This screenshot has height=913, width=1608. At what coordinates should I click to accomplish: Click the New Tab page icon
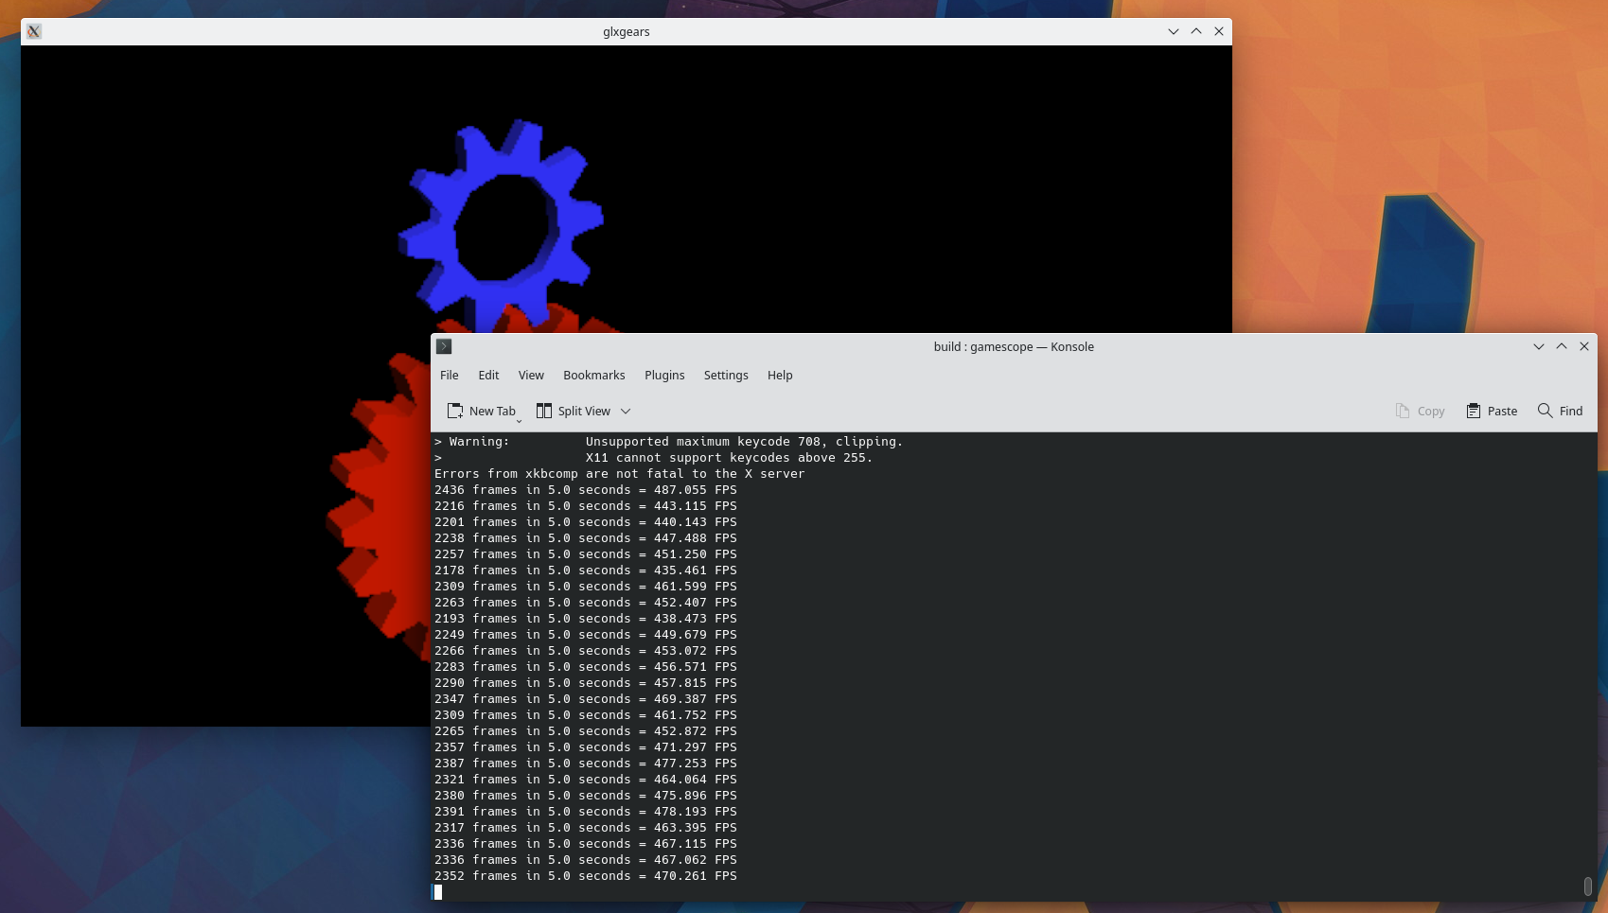(x=455, y=411)
